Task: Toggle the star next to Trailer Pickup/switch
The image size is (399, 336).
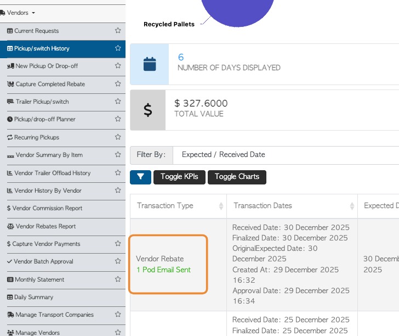Action: 118,102
